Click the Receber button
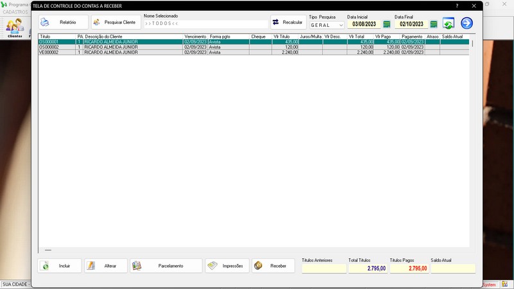 [x=274, y=266]
